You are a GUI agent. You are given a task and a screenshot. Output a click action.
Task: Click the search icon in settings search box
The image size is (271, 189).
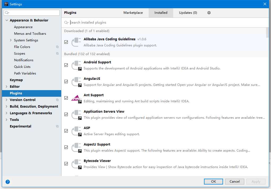pos(7,13)
